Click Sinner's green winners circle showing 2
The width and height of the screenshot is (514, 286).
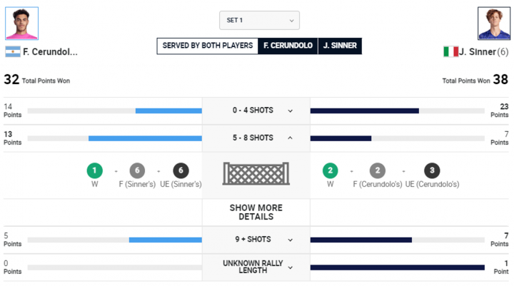pos(330,170)
